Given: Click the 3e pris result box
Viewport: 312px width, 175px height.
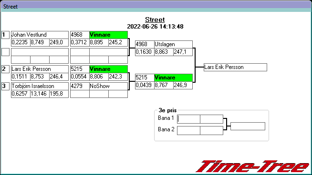Looking at the screenshot, I should pos(248,126).
